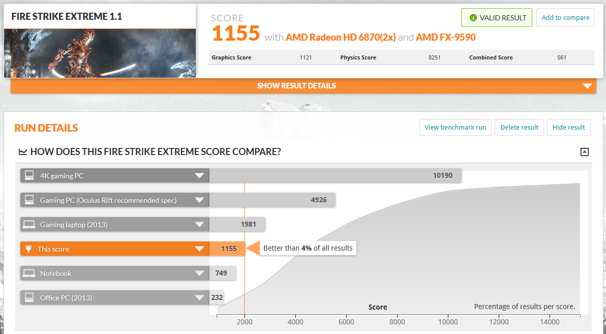
Task: Open the This score dropdown arrow
Action: [199, 249]
